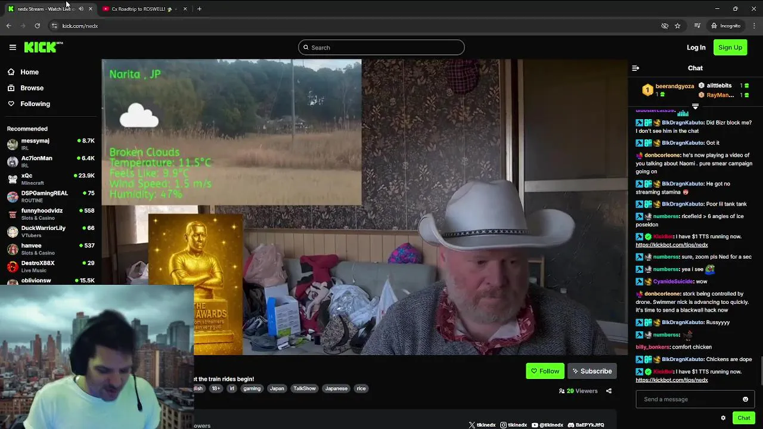763x429 pixels.
Task: Click the Incognito indicator
Action: click(725, 26)
